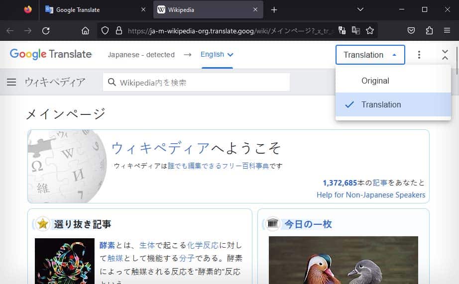Open Help for Non-Japanese Speakers
Viewport: 459px width, 284px height.
point(371,195)
